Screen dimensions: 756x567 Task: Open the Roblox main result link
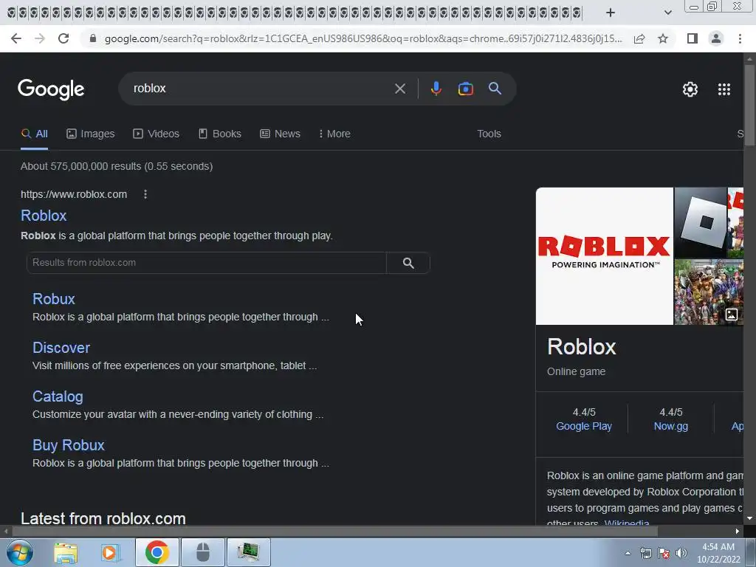(44, 216)
